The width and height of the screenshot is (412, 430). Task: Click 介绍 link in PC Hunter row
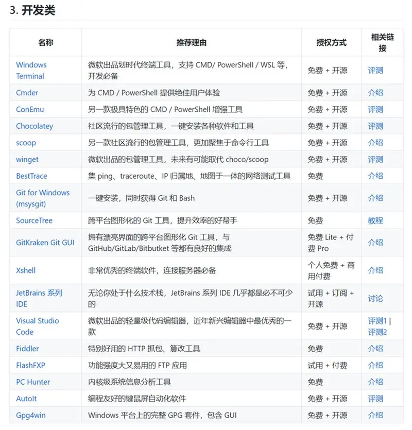[375, 382]
